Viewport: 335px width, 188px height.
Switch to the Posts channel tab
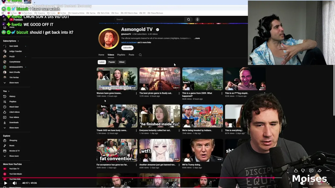tap(131, 55)
